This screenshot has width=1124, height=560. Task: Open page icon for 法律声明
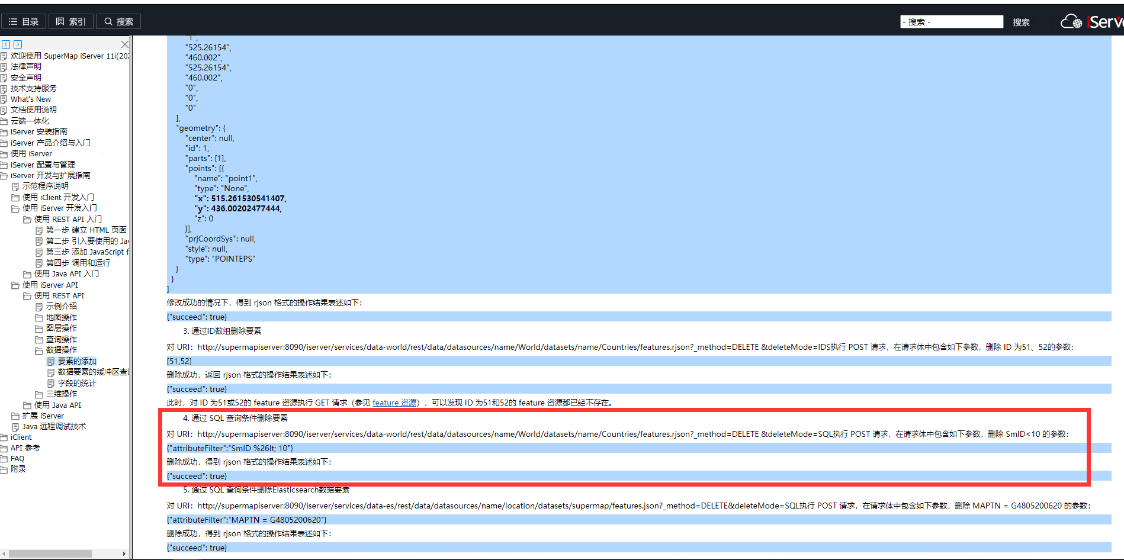4,67
